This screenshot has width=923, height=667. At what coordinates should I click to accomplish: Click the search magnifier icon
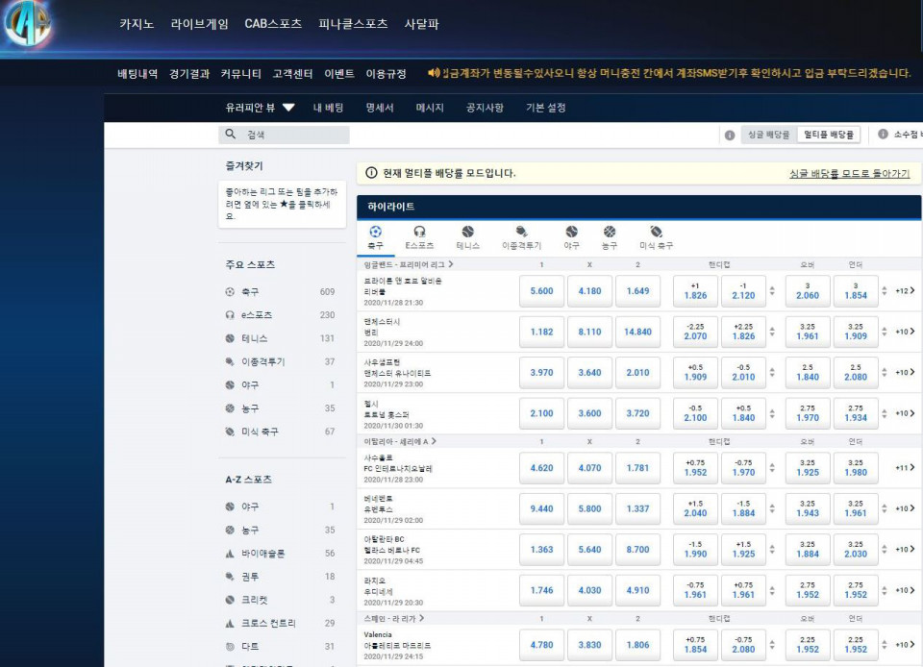(230, 135)
